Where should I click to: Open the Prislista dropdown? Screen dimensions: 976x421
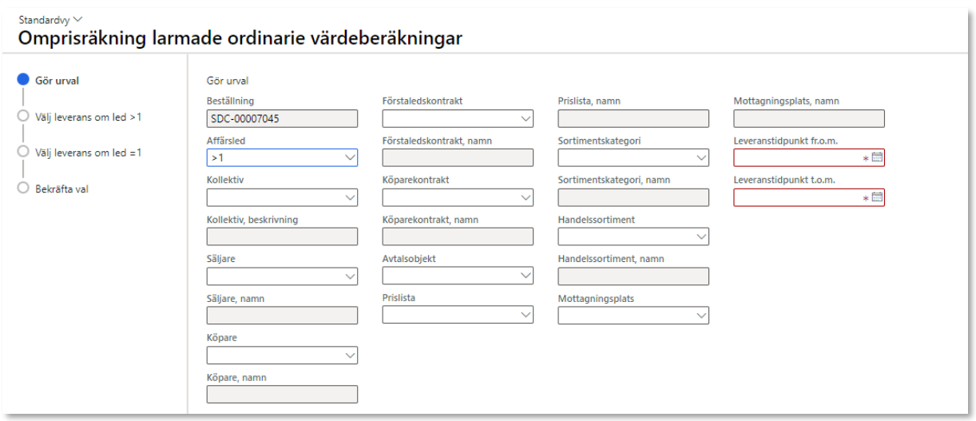526,316
